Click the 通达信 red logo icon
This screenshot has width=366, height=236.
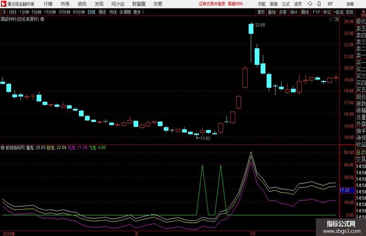3,4
